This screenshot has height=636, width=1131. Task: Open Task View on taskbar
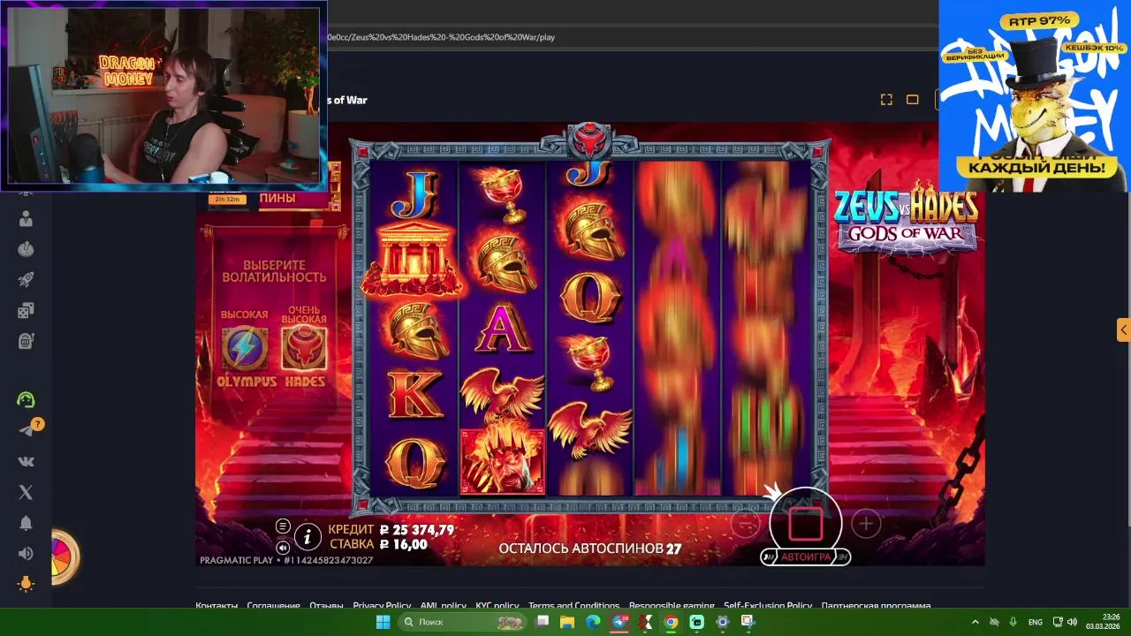click(543, 622)
